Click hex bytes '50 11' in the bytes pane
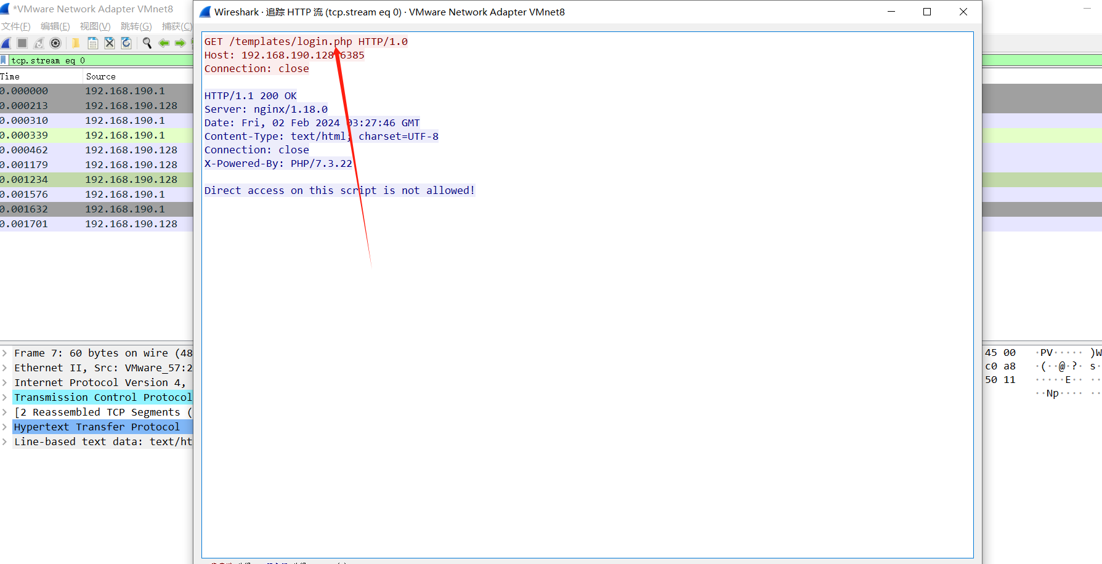The height and width of the screenshot is (564, 1102). point(1000,379)
